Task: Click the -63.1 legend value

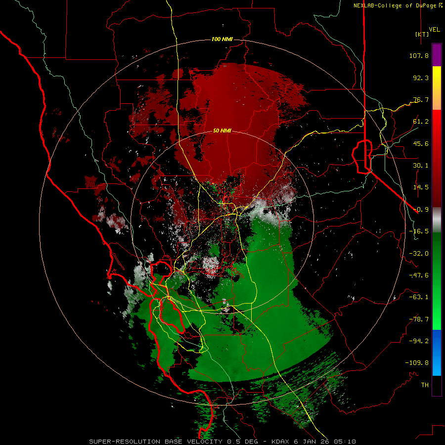Action: pos(419,297)
